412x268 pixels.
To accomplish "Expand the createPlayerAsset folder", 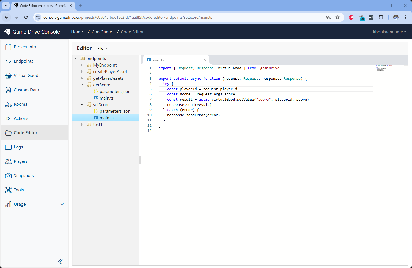I will pos(82,71).
